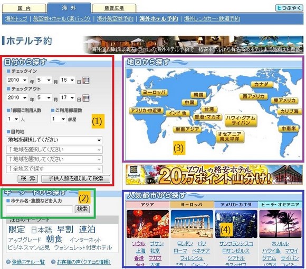306x269 pixels.
Task: Expand the rooms count dropdown
Action: [59, 119]
